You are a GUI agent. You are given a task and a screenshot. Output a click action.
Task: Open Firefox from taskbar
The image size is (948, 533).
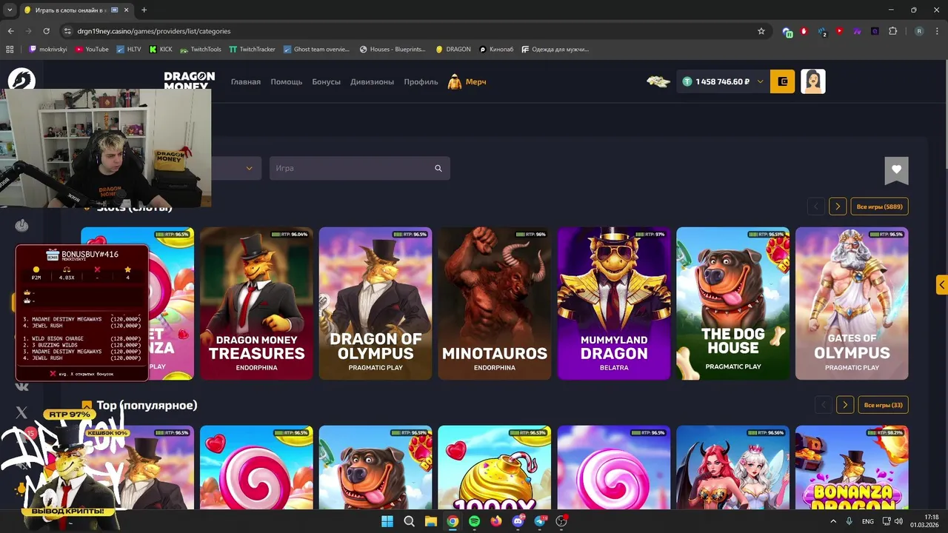click(496, 521)
